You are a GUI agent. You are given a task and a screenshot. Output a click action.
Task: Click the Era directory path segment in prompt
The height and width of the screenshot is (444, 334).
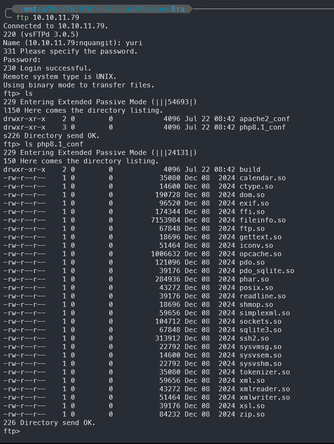[x=178, y=9]
